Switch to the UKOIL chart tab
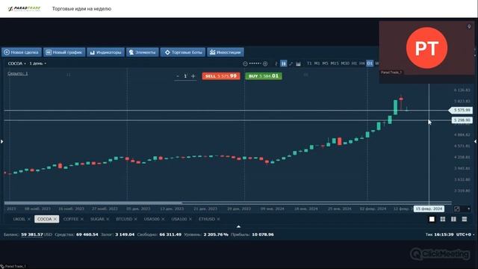The width and height of the screenshot is (478, 269). tap(19, 219)
